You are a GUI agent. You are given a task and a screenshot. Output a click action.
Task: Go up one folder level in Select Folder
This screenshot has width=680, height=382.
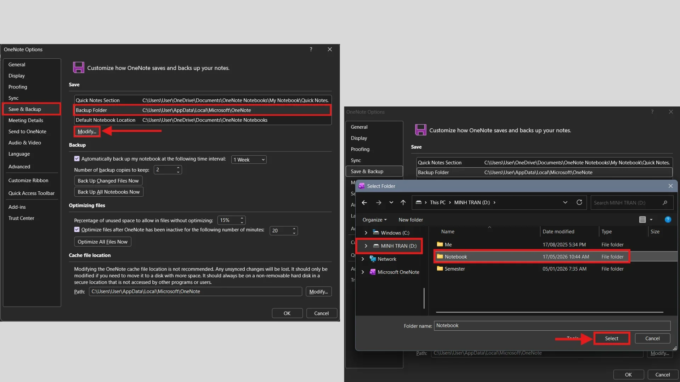pyautogui.click(x=403, y=203)
